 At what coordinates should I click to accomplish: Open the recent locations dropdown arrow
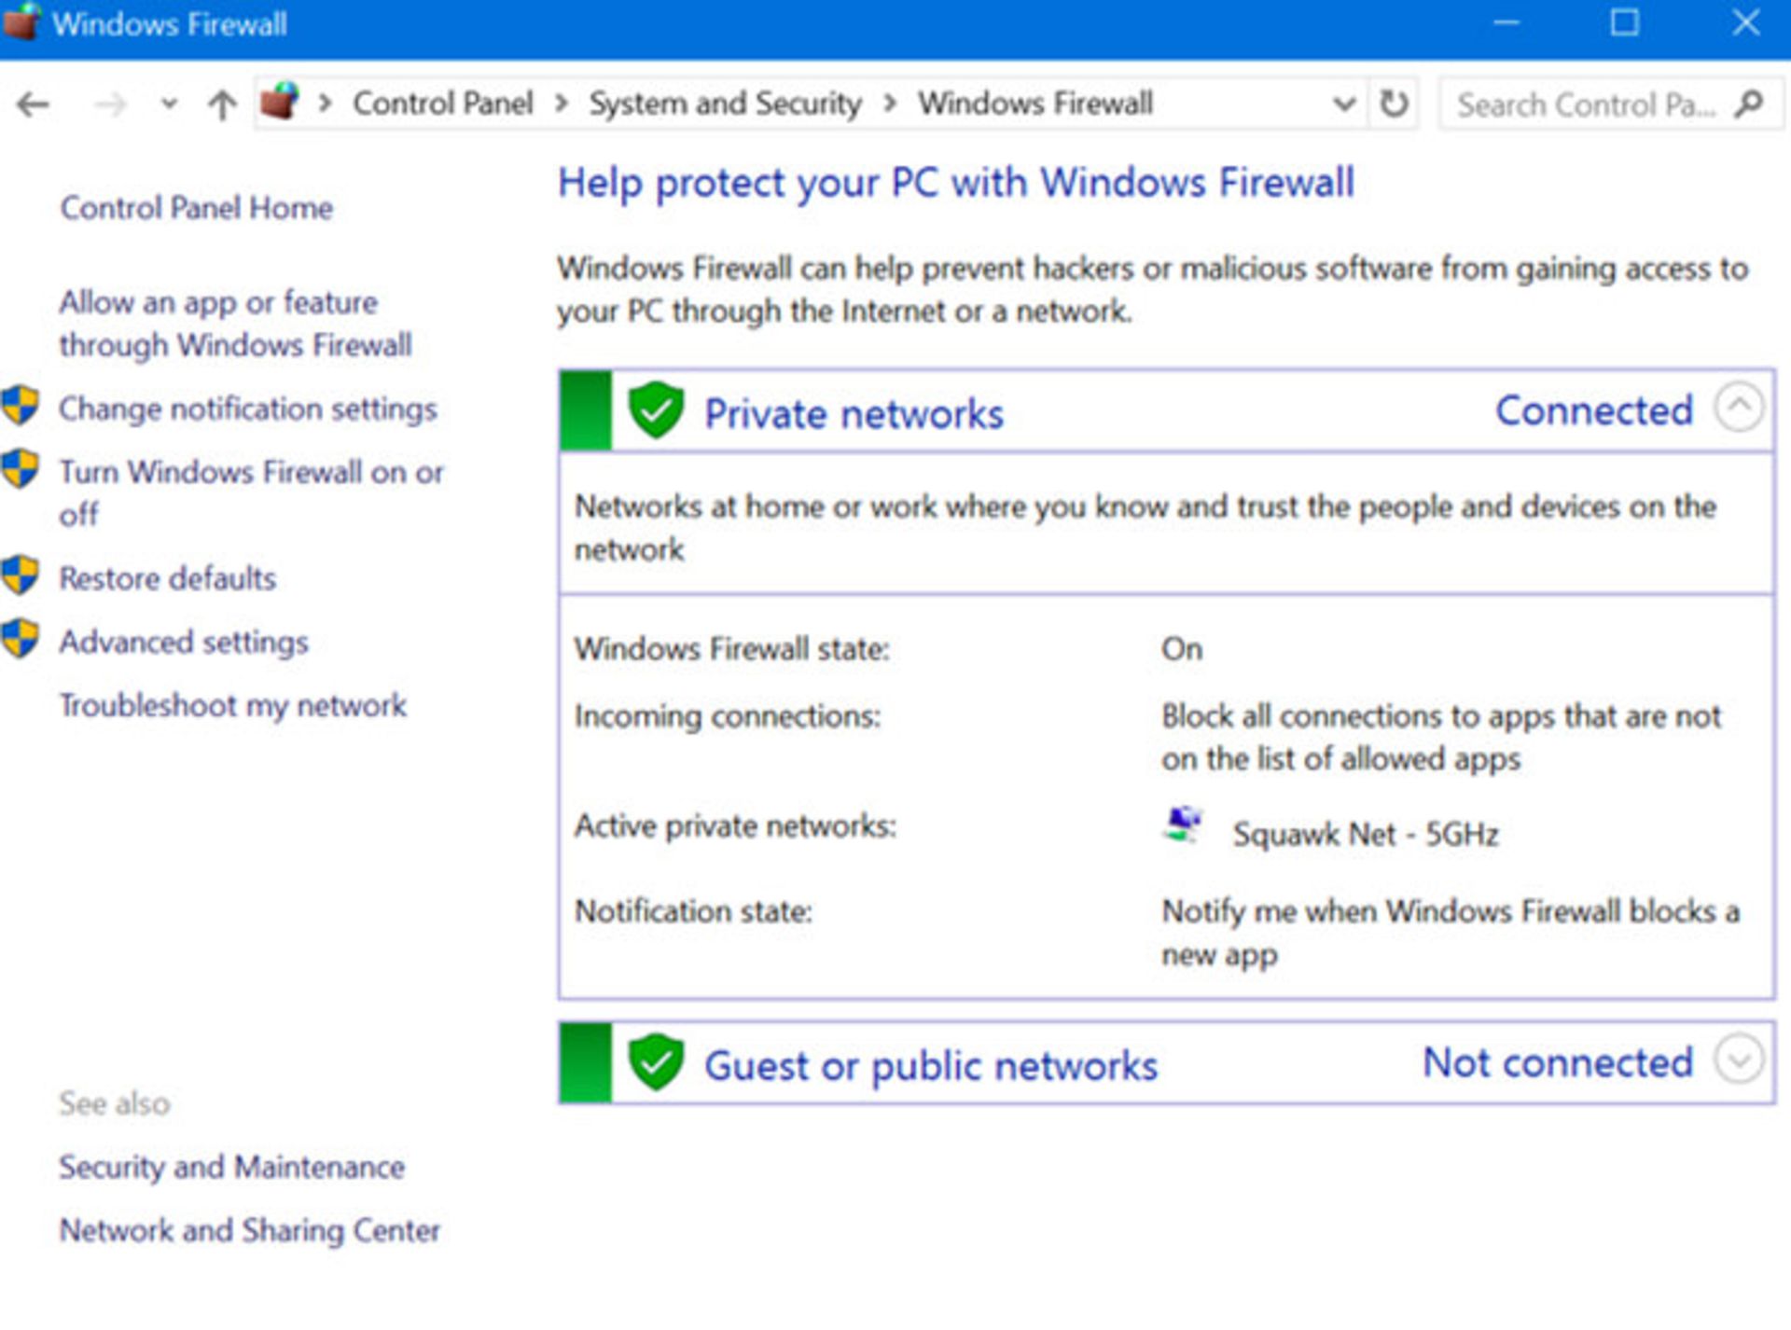coord(169,104)
